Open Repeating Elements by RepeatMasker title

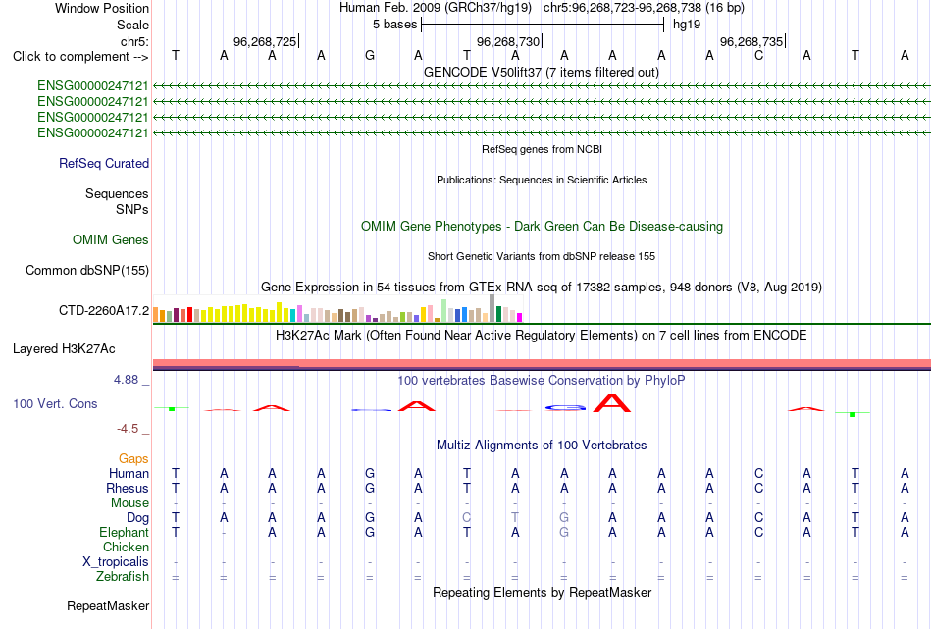pyautogui.click(x=542, y=593)
